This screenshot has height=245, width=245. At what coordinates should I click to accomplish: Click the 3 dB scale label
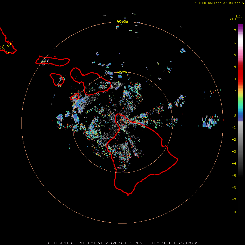click(235, 79)
